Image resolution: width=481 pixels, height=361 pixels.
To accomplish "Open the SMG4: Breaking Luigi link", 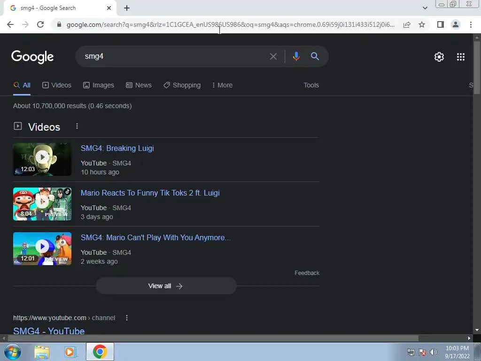I will click(117, 148).
